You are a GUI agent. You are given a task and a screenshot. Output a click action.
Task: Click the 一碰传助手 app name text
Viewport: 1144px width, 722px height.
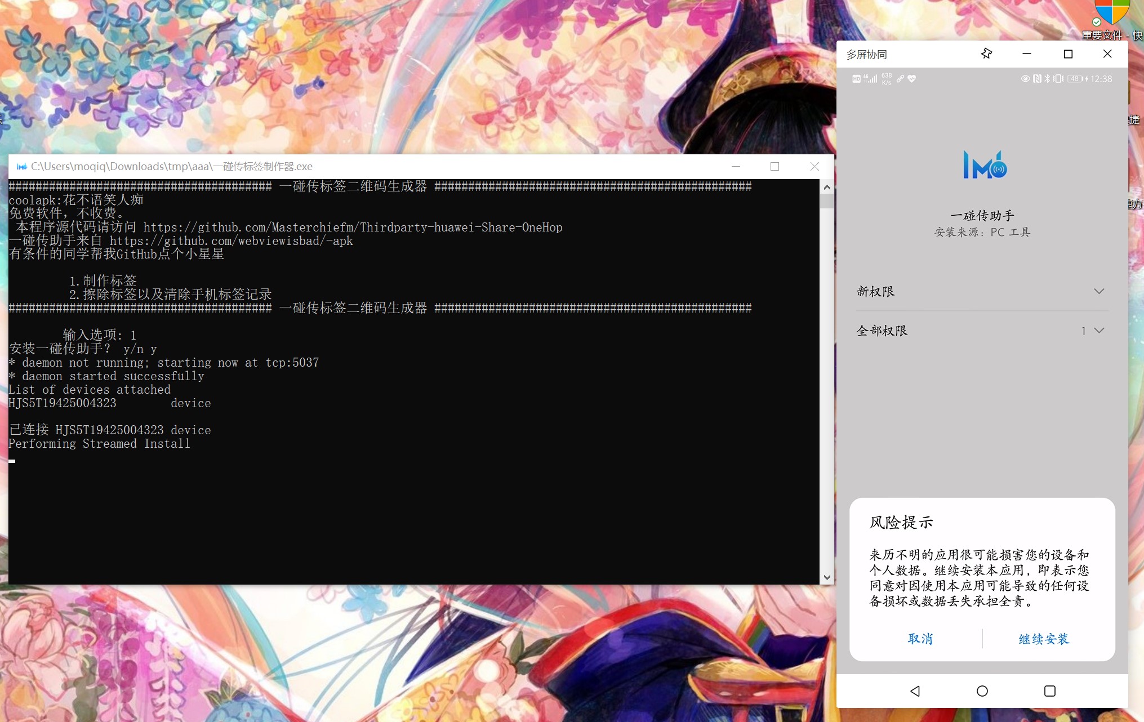coord(982,216)
